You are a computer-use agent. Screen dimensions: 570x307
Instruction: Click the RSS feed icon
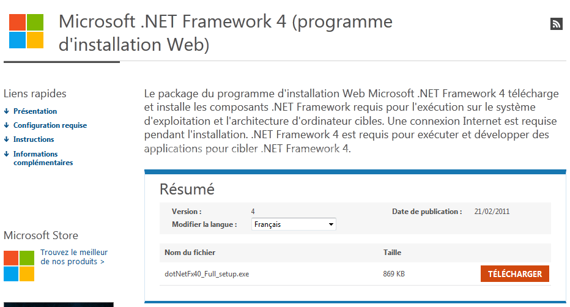tap(556, 24)
